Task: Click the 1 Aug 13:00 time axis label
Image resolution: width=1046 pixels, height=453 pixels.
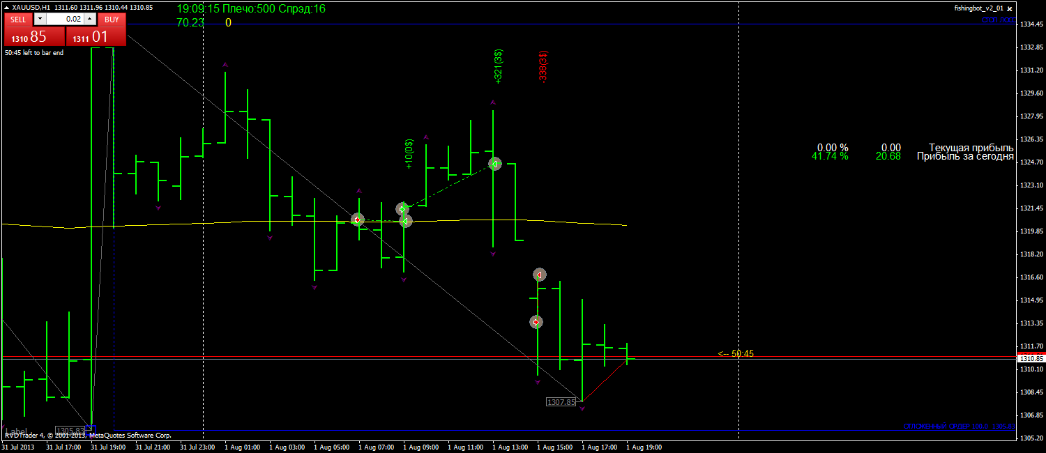Action: coord(510,447)
